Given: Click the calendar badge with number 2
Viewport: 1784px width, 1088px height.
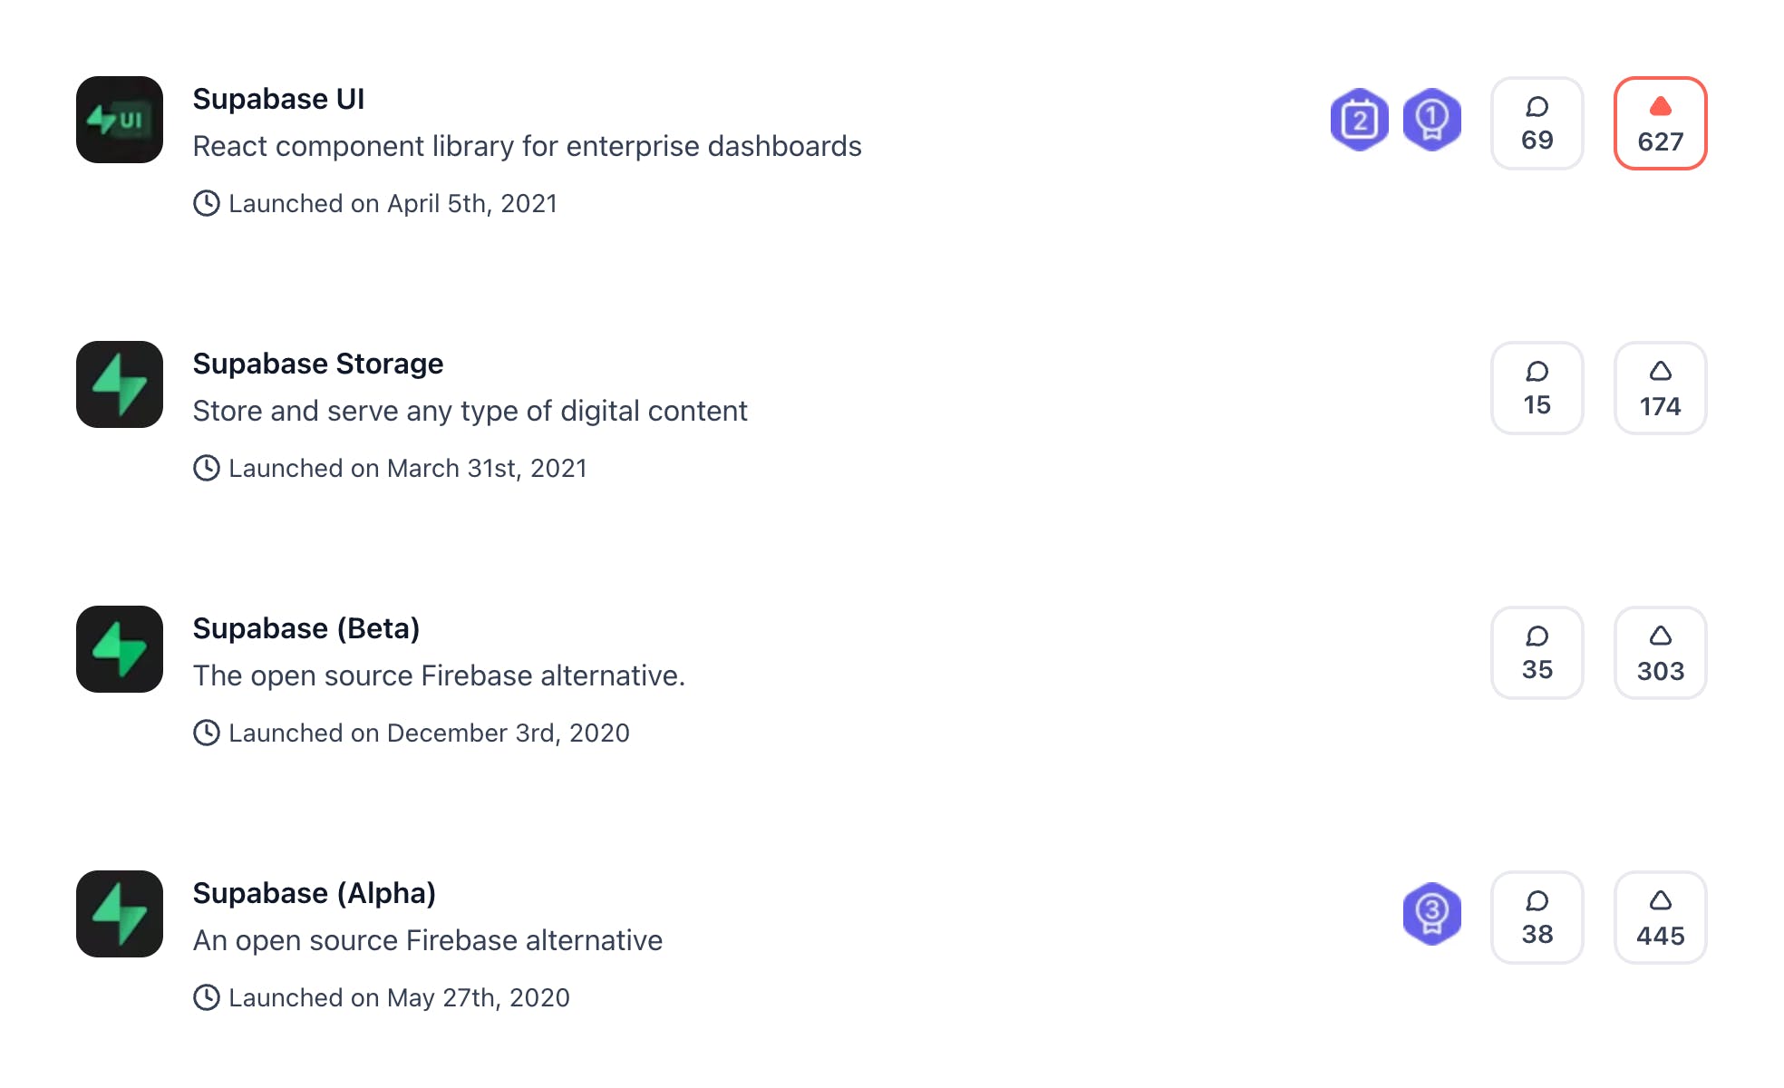Looking at the screenshot, I should [x=1359, y=120].
